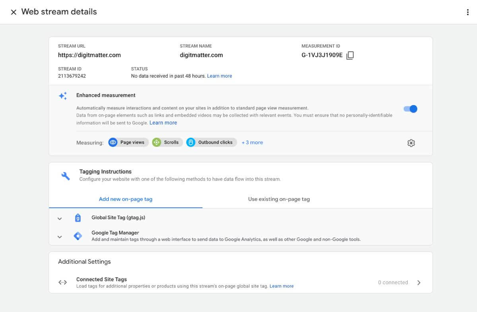Click the sparkle icon beside Enhanced measurement
Image resolution: width=477 pixels, height=312 pixels.
(63, 96)
